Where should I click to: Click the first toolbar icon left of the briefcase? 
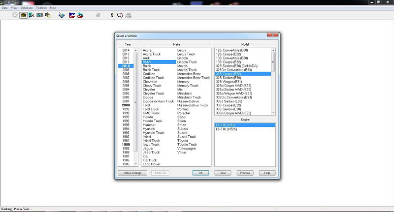(x=15, y=15)
